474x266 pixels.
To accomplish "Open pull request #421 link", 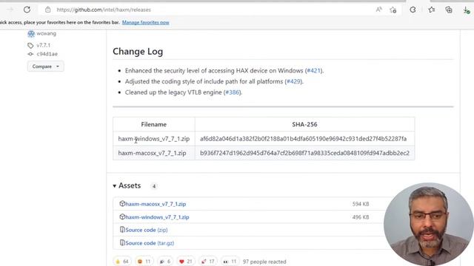I will click(313, 71).
